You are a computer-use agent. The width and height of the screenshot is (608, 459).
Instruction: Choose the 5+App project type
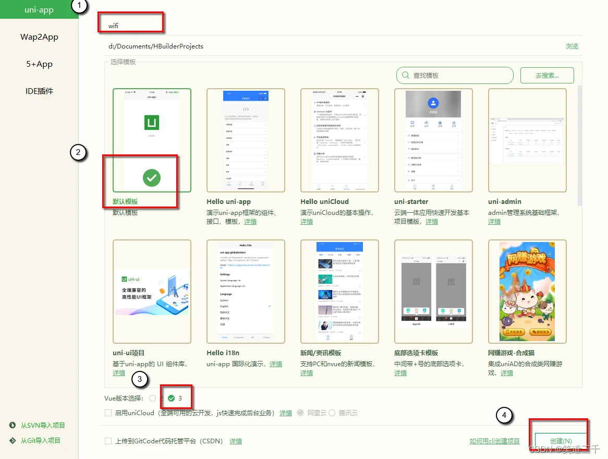point(39,64)
